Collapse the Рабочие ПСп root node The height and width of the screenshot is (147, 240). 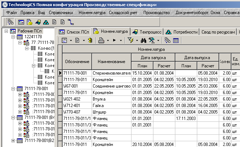[7, 31]
